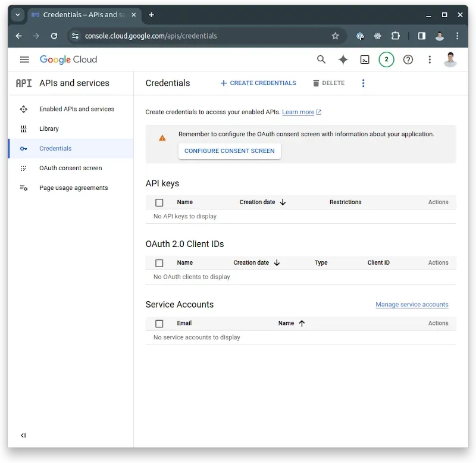Select the Credentials – APIs and services tab
This screenshot has width=476, height=463.
coord(84,14)
